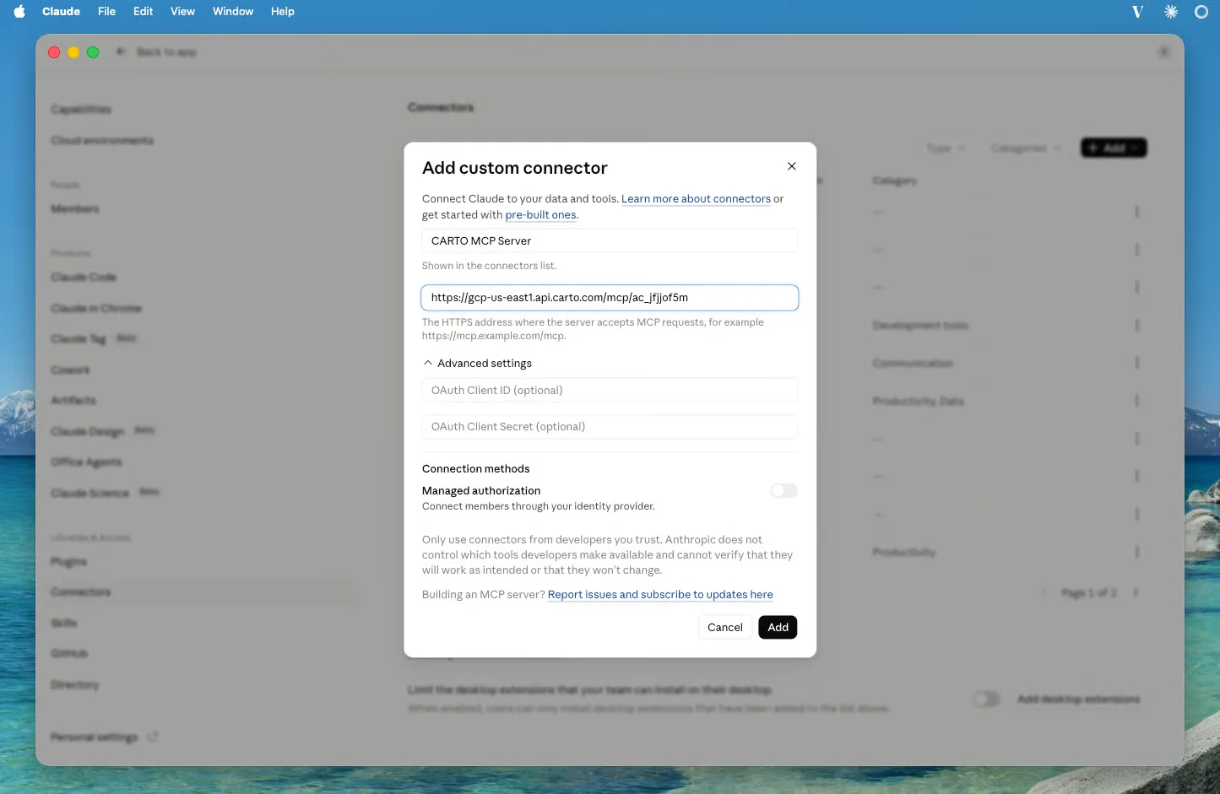Go back using Back to app arrow
This screenshot has width=1220, height=794.
click(x=121, y=52)
